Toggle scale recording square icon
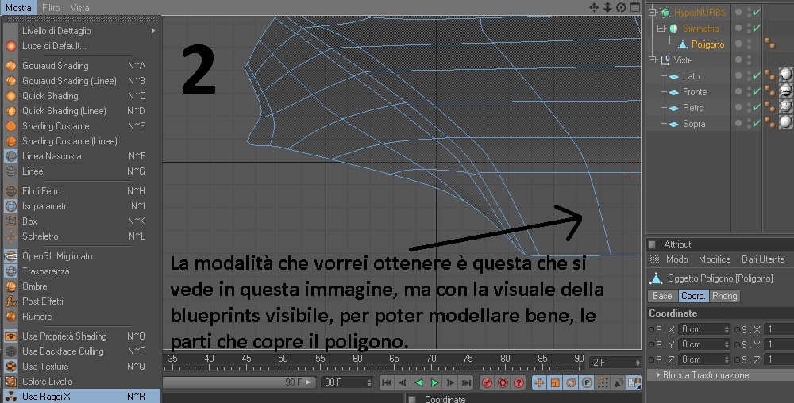 point(555,382)
